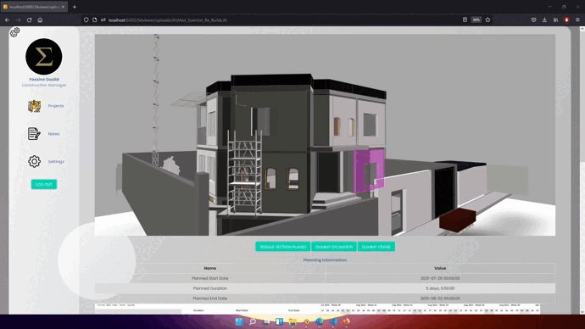Open the browser Downloads icon
Viewport: 585px width, 329px height.
[x=544, y=20]
